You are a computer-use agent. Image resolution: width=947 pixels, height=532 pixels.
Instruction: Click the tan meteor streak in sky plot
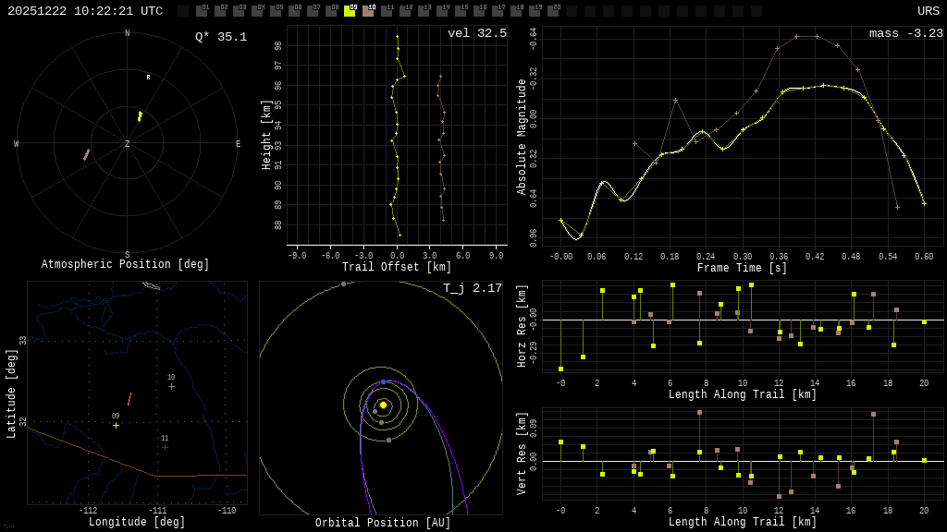click(86, 154)
